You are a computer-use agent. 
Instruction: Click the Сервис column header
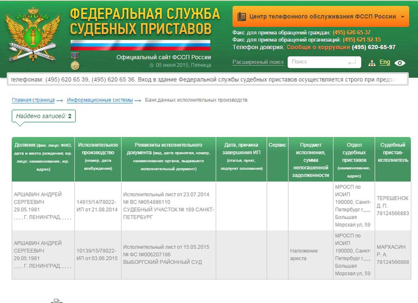click(278, 159)
